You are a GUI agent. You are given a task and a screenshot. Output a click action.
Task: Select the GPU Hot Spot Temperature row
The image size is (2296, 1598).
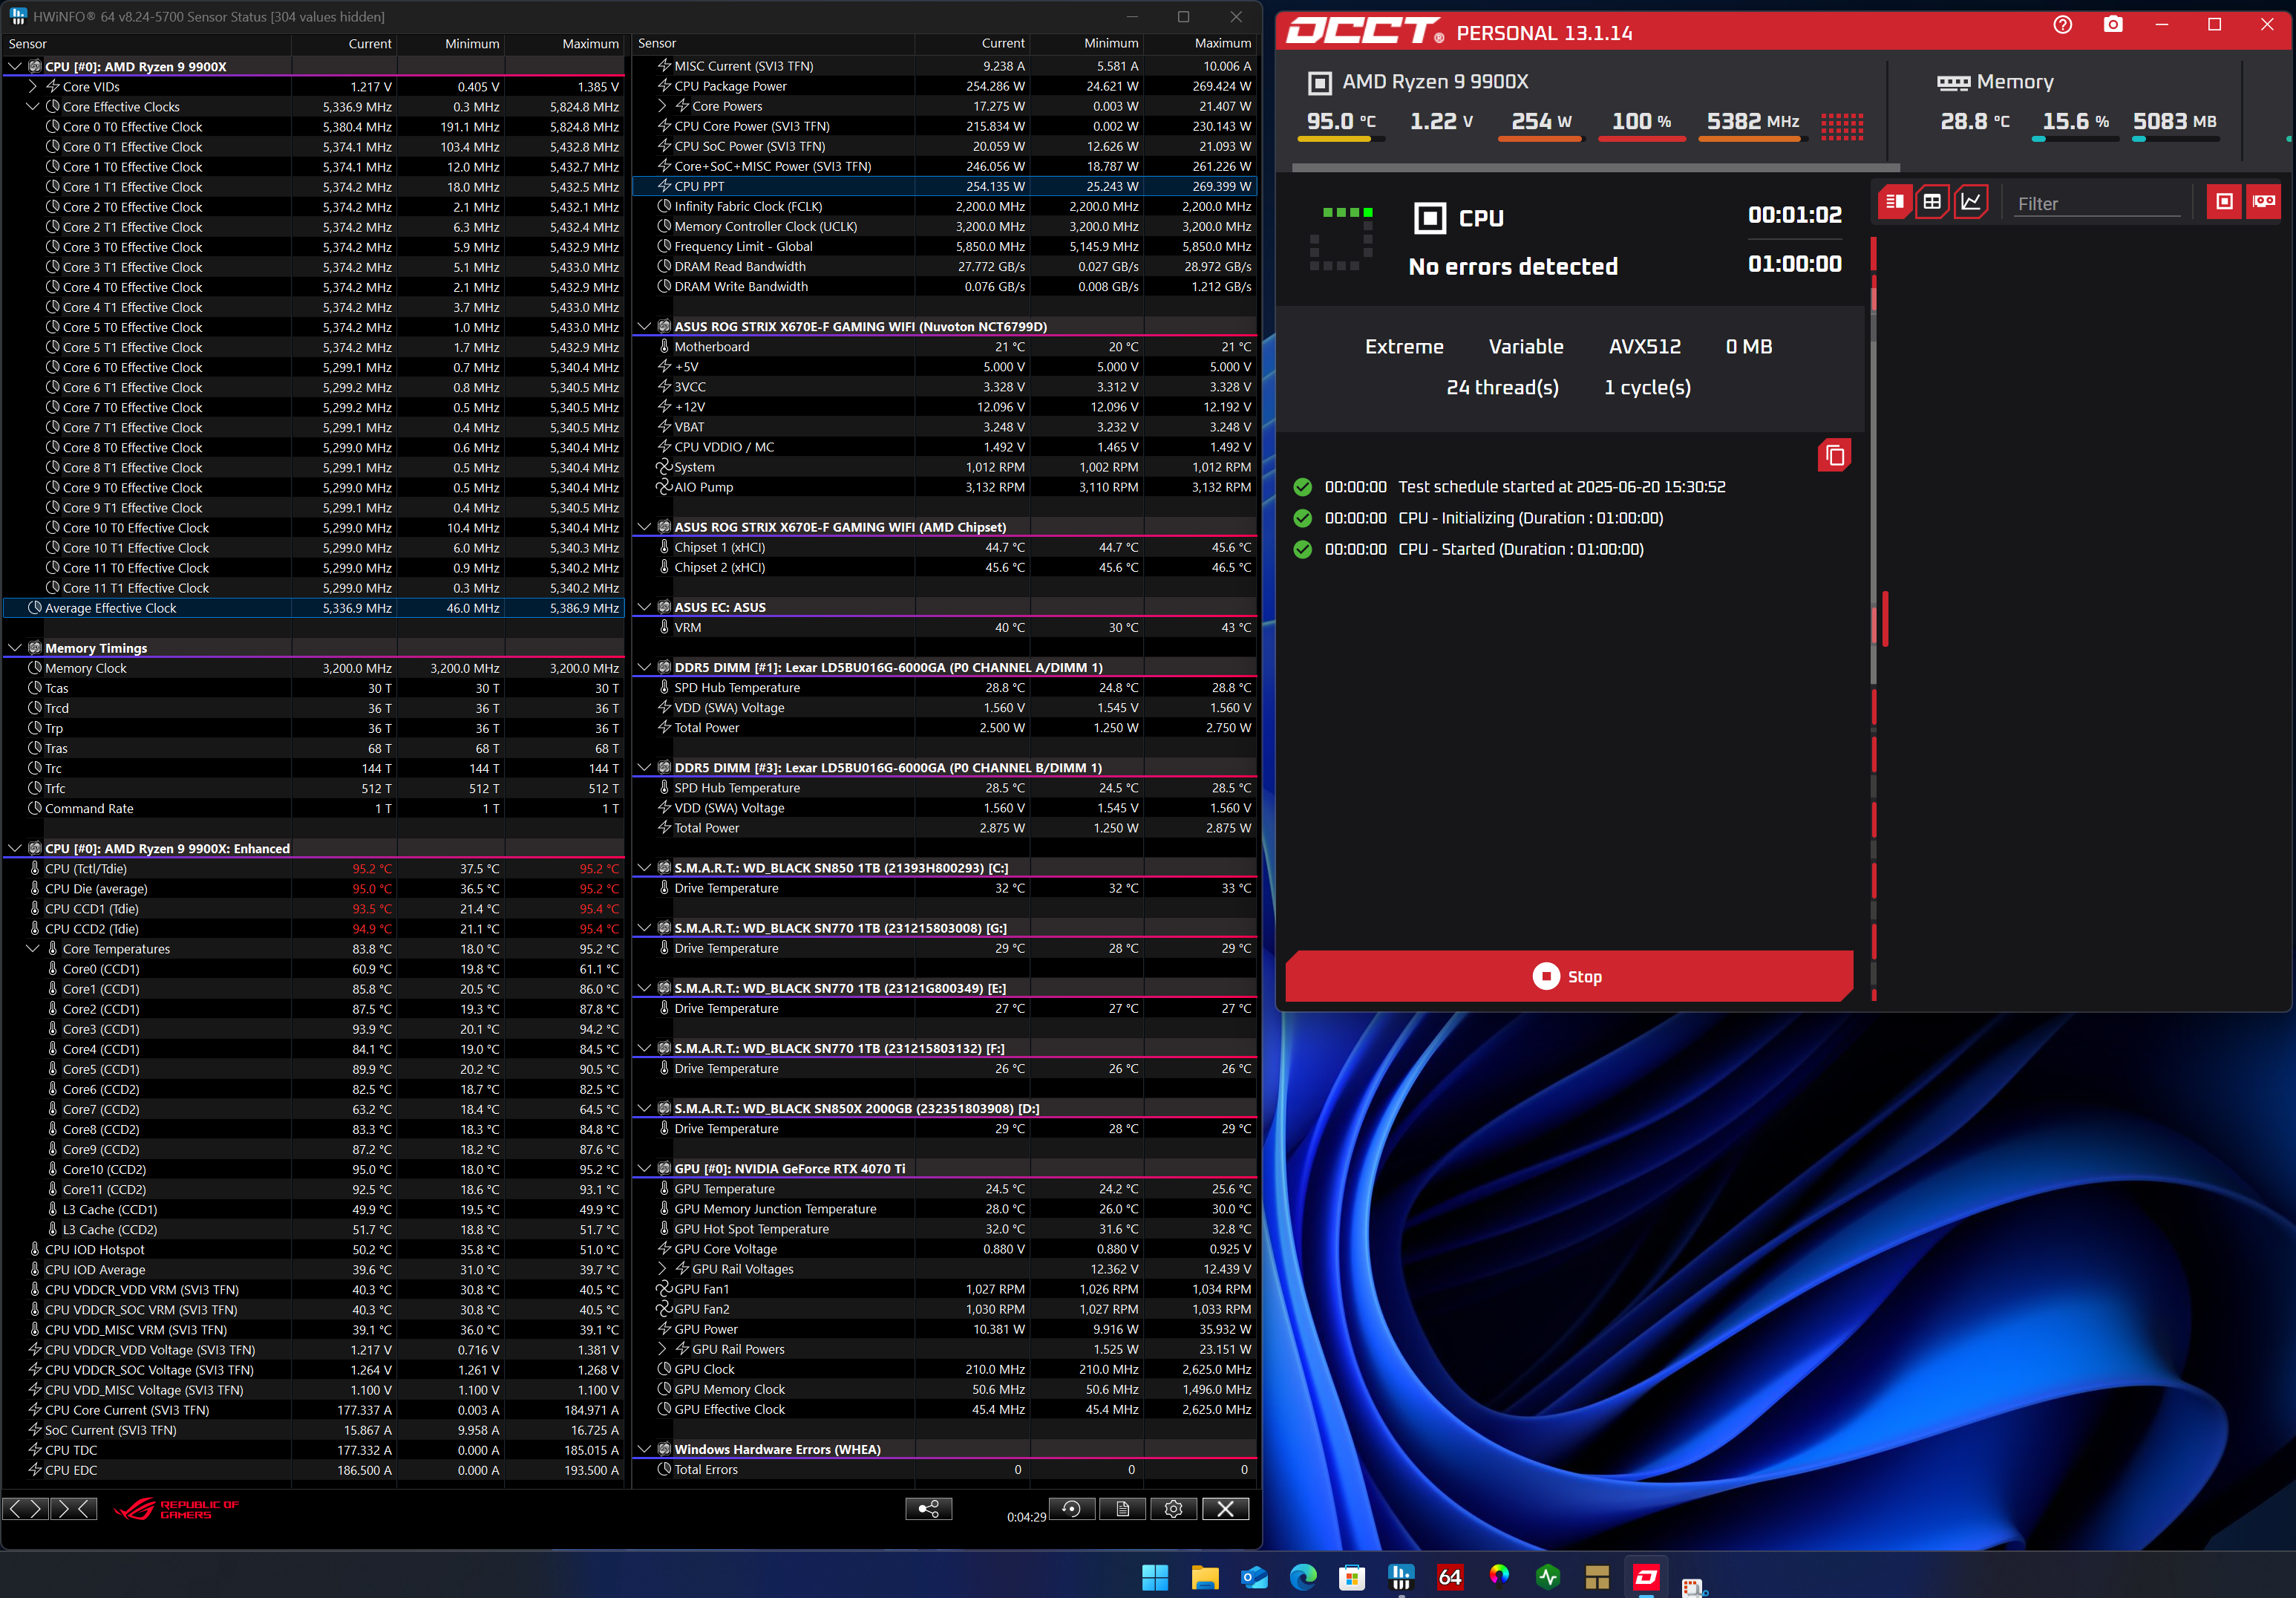coord(944,1229)
